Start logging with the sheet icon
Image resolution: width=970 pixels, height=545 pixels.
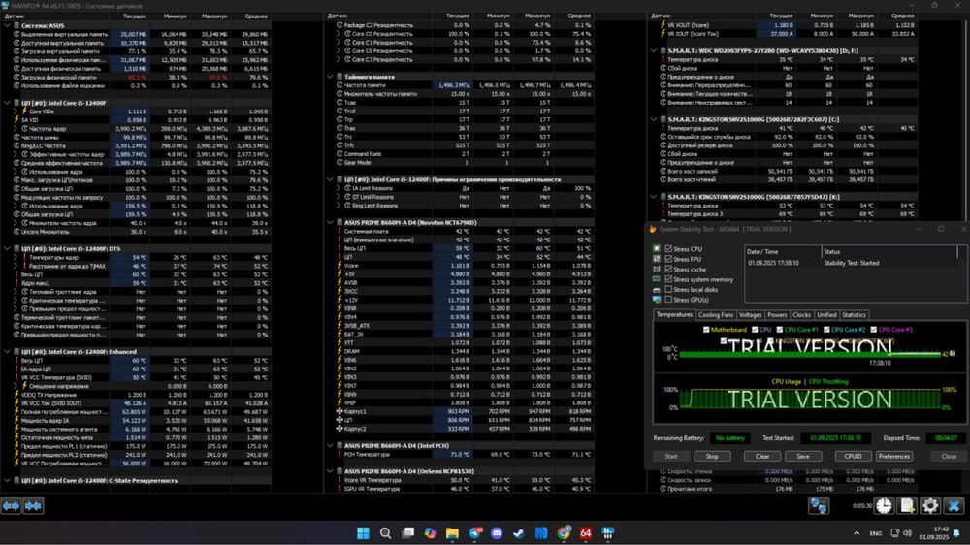pyautogui.click(x=907, y=506)
